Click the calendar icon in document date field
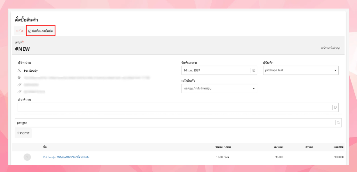357x172 pixels. pyautogui.click(x=254, y=70)
